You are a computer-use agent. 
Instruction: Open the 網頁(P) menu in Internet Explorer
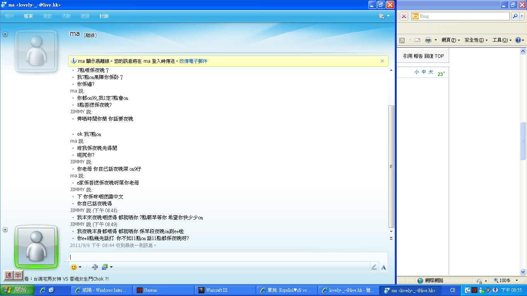coord(451,40)
